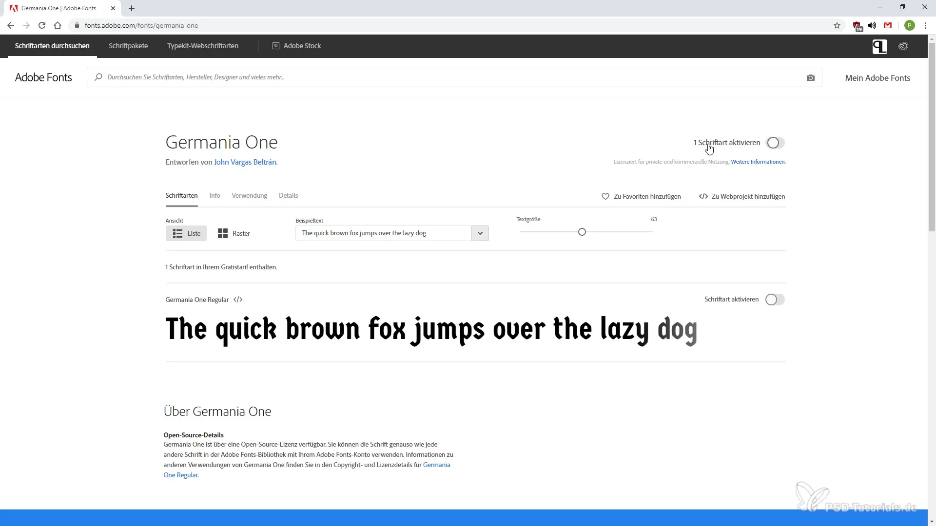
Task: Click the browser back arrow
Action: pyautogui.click(x=11, y=25)
